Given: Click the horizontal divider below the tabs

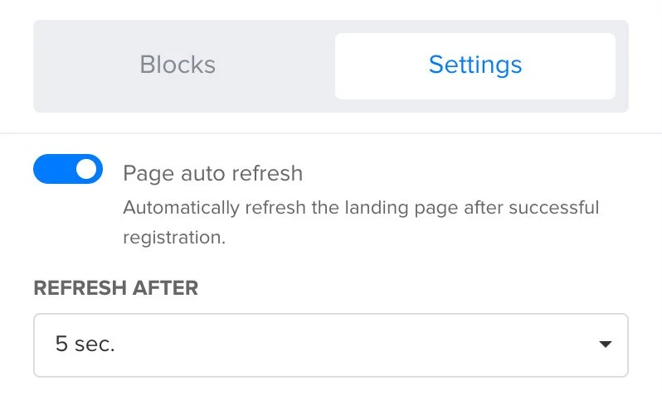Looking at the screenshot, I should [330, 133].
